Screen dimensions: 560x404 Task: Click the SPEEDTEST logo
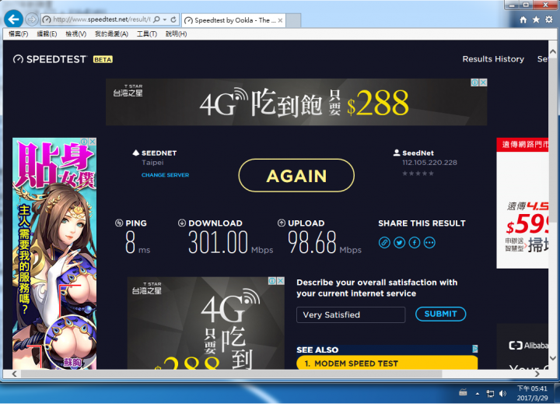50,59
